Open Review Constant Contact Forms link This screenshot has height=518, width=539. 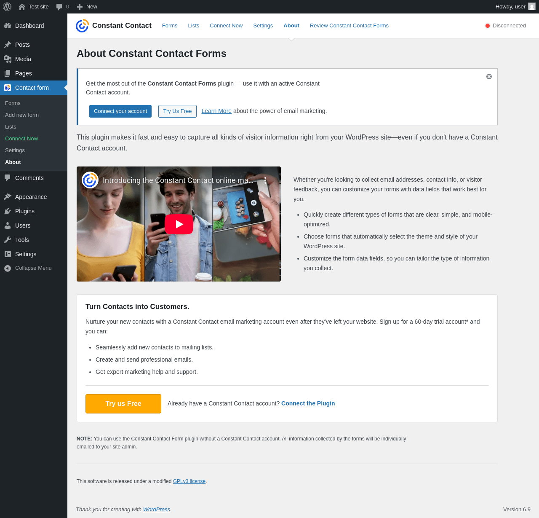coord(349,26)
